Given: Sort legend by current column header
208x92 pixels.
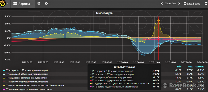Looking at the screenshot, I should coord(200,67).
